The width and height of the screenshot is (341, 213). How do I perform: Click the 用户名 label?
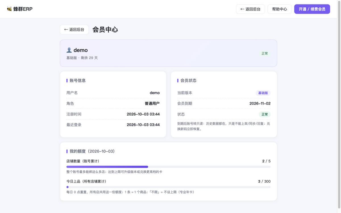[x=72, y=93]
